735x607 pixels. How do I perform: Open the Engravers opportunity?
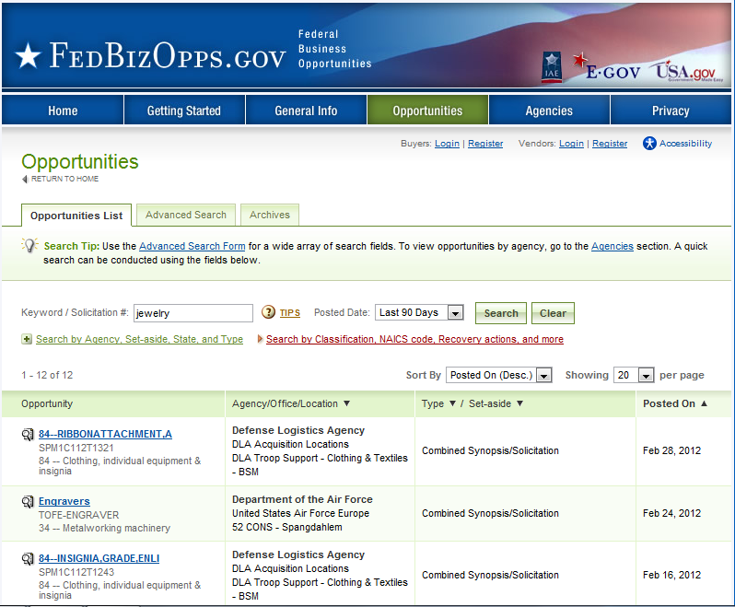click(64, 501)
